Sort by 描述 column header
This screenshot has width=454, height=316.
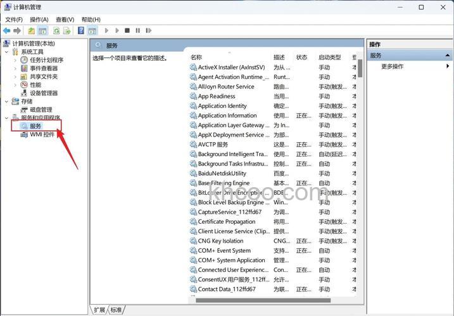(x=279, y=58)
